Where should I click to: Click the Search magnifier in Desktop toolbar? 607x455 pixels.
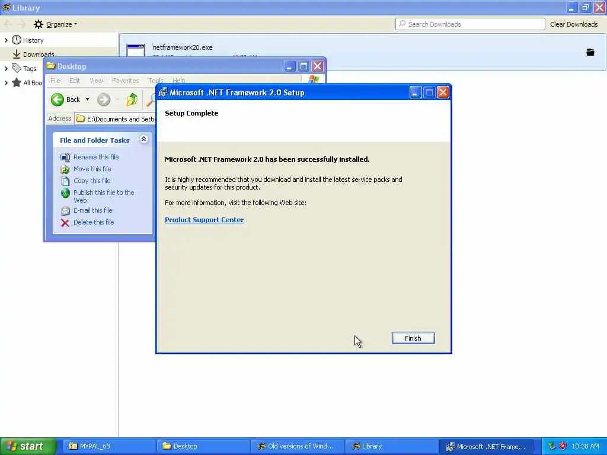pos(151,100)
